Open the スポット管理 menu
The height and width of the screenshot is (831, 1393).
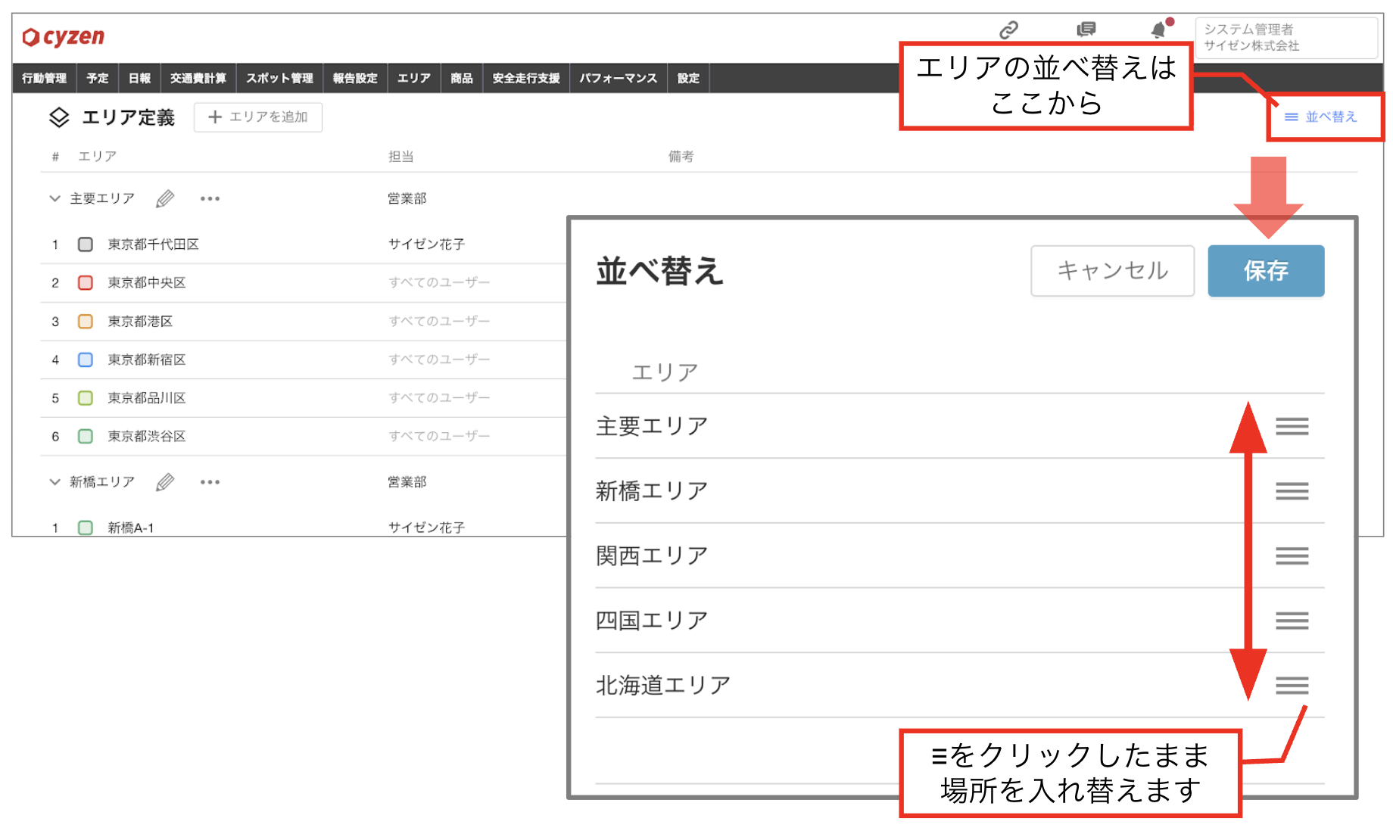[279, 78]
